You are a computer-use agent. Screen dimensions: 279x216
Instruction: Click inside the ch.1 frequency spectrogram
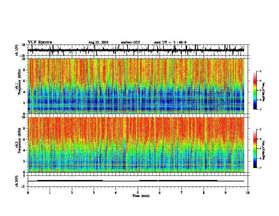(136, 86)
